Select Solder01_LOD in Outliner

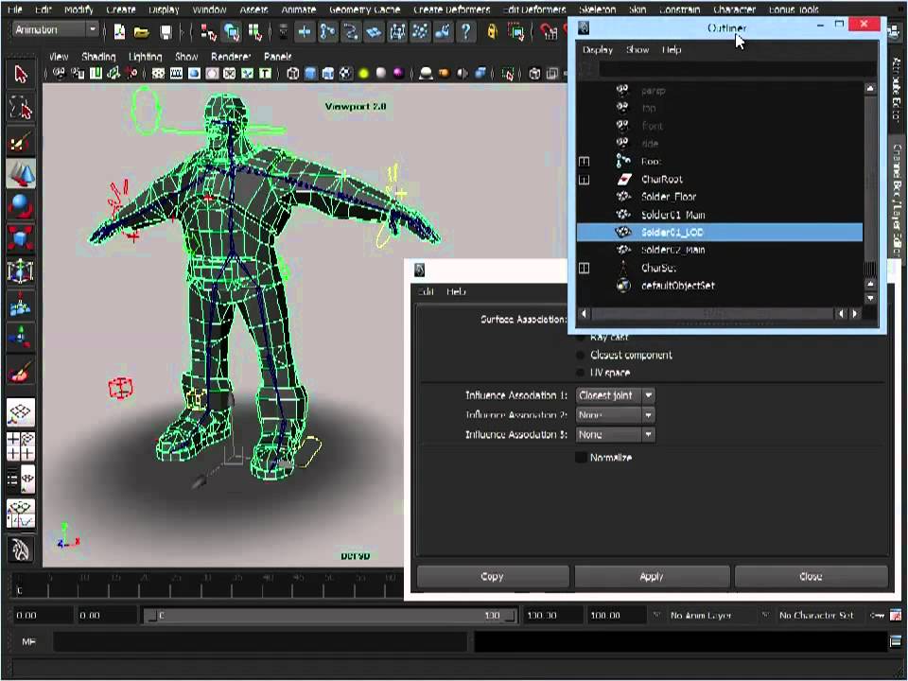[x=719, y=233]
